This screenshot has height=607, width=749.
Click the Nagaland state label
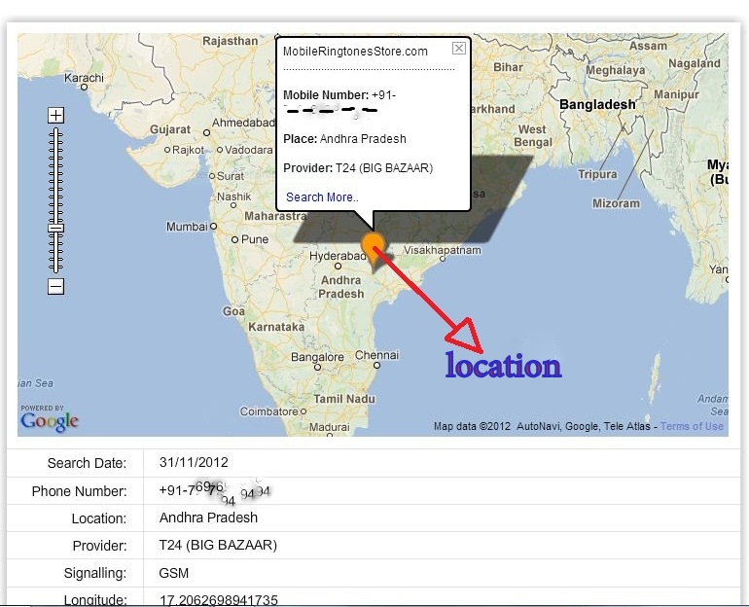[695, 63]
